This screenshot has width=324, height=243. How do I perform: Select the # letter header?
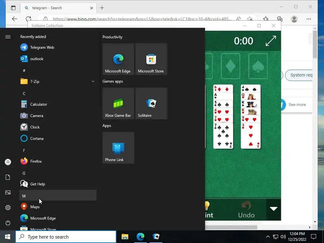24,71
